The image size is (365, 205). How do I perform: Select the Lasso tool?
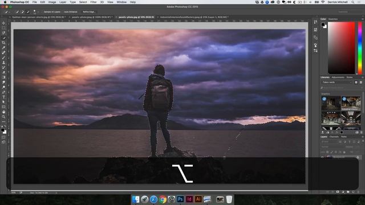click(3, 33)
